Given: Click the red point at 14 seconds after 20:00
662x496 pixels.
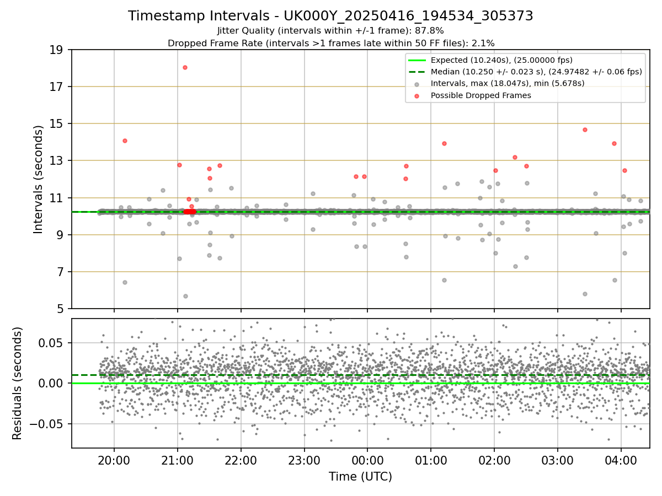Looking at the screenshot, I should 125,141.
